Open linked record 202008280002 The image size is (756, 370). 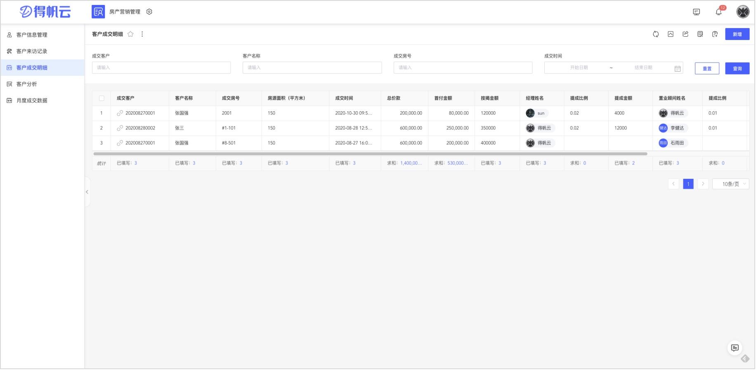click(140, 128)
